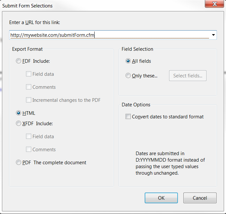Check the Comments box under FDF
This screenshot has height=214, width=226.
(29, 87)
